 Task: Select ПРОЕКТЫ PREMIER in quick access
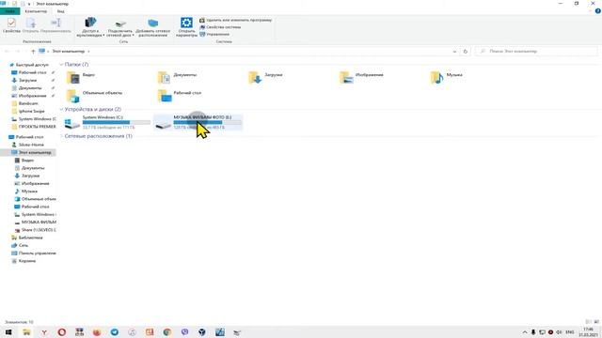tap(37, 127)
